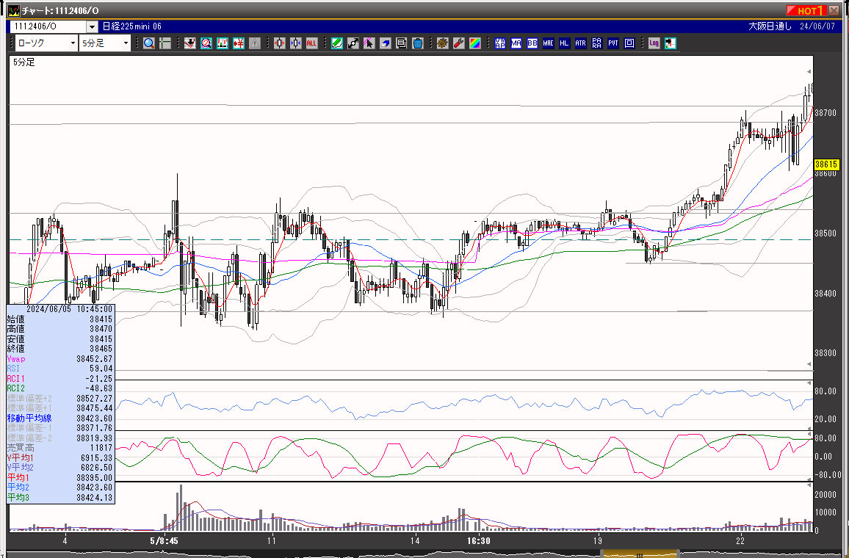849x558 pixels.
Task: Click the 22 time axis label
Action: pos(740,540)
